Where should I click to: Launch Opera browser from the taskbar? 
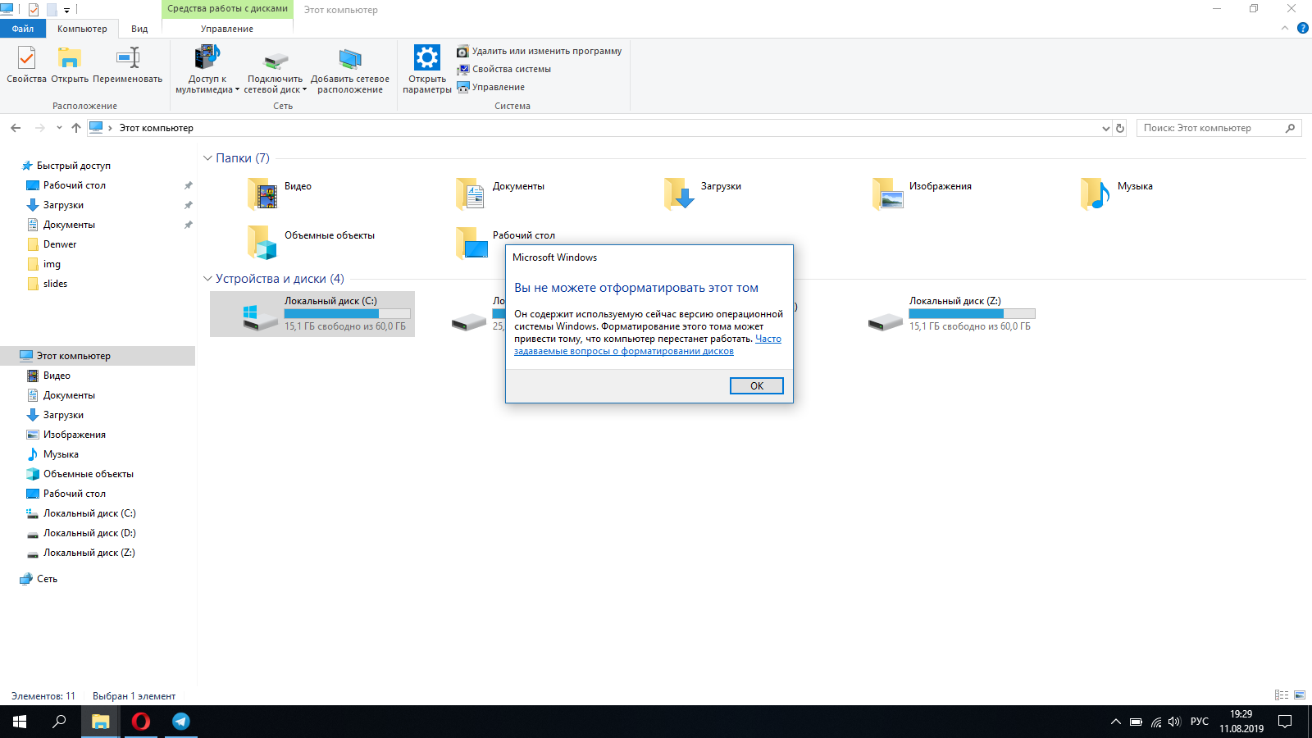pyautogui.click(x=141, y=722)
